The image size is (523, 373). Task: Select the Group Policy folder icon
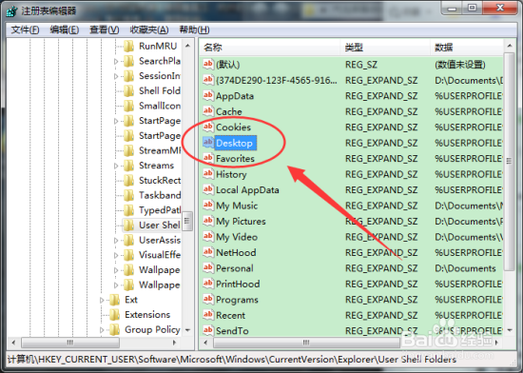pos(115,329)
